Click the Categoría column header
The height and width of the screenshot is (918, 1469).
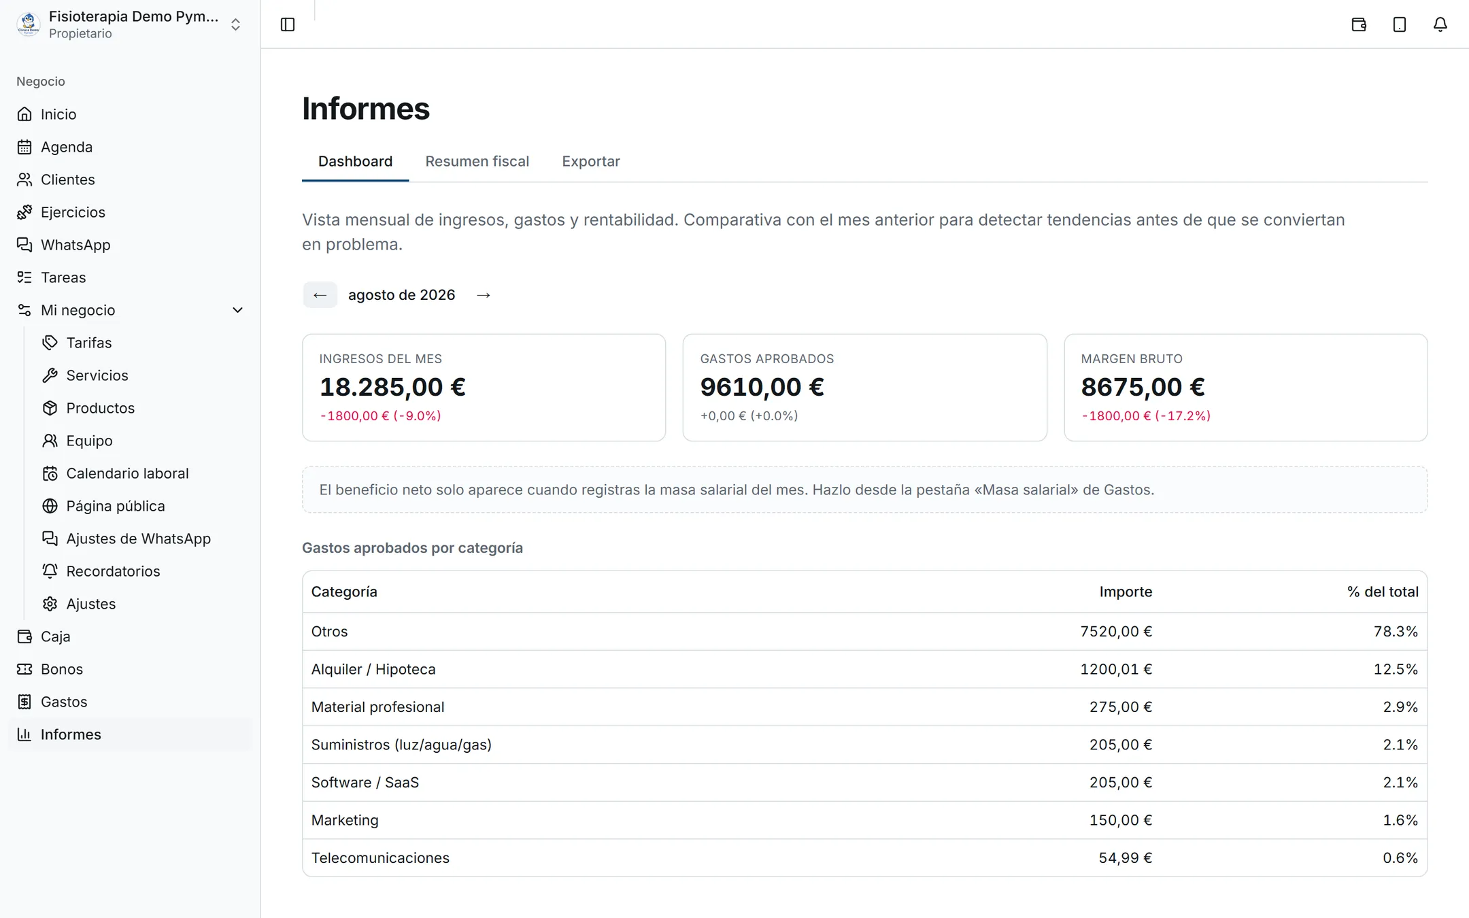pos(344,592)
